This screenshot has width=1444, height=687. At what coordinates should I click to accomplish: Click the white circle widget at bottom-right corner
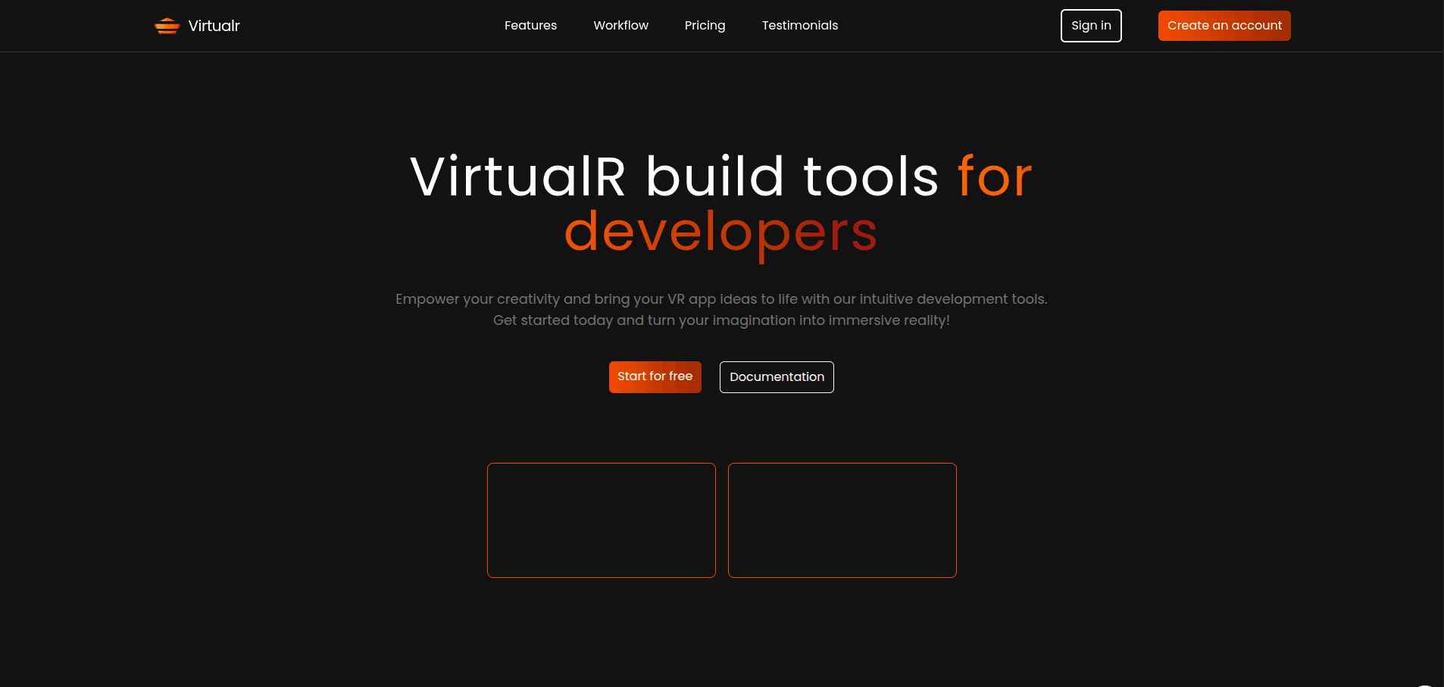(1426, 684)
